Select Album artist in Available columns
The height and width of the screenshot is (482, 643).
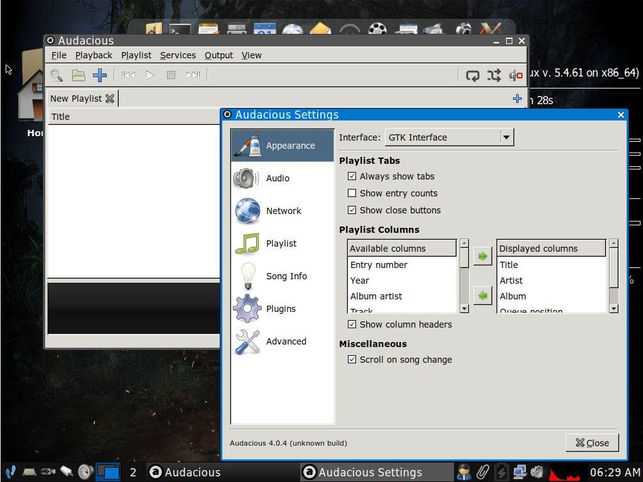[x=376, y=296]
